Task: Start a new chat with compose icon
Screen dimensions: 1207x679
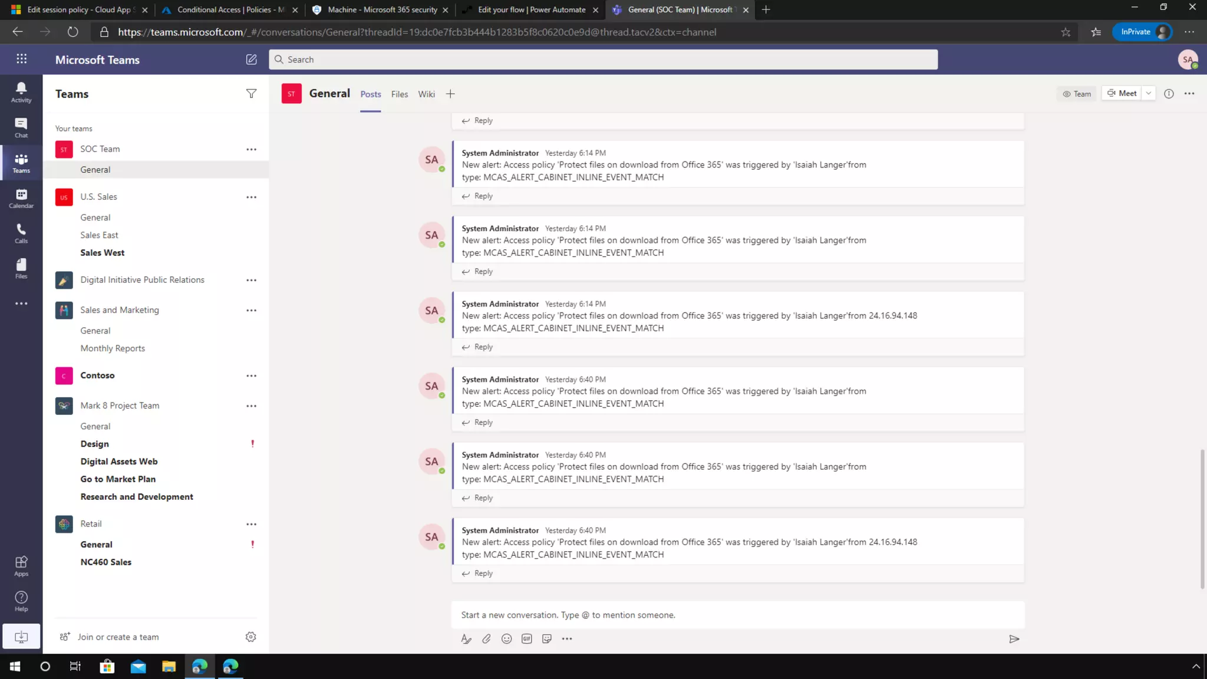Action: 251,60
